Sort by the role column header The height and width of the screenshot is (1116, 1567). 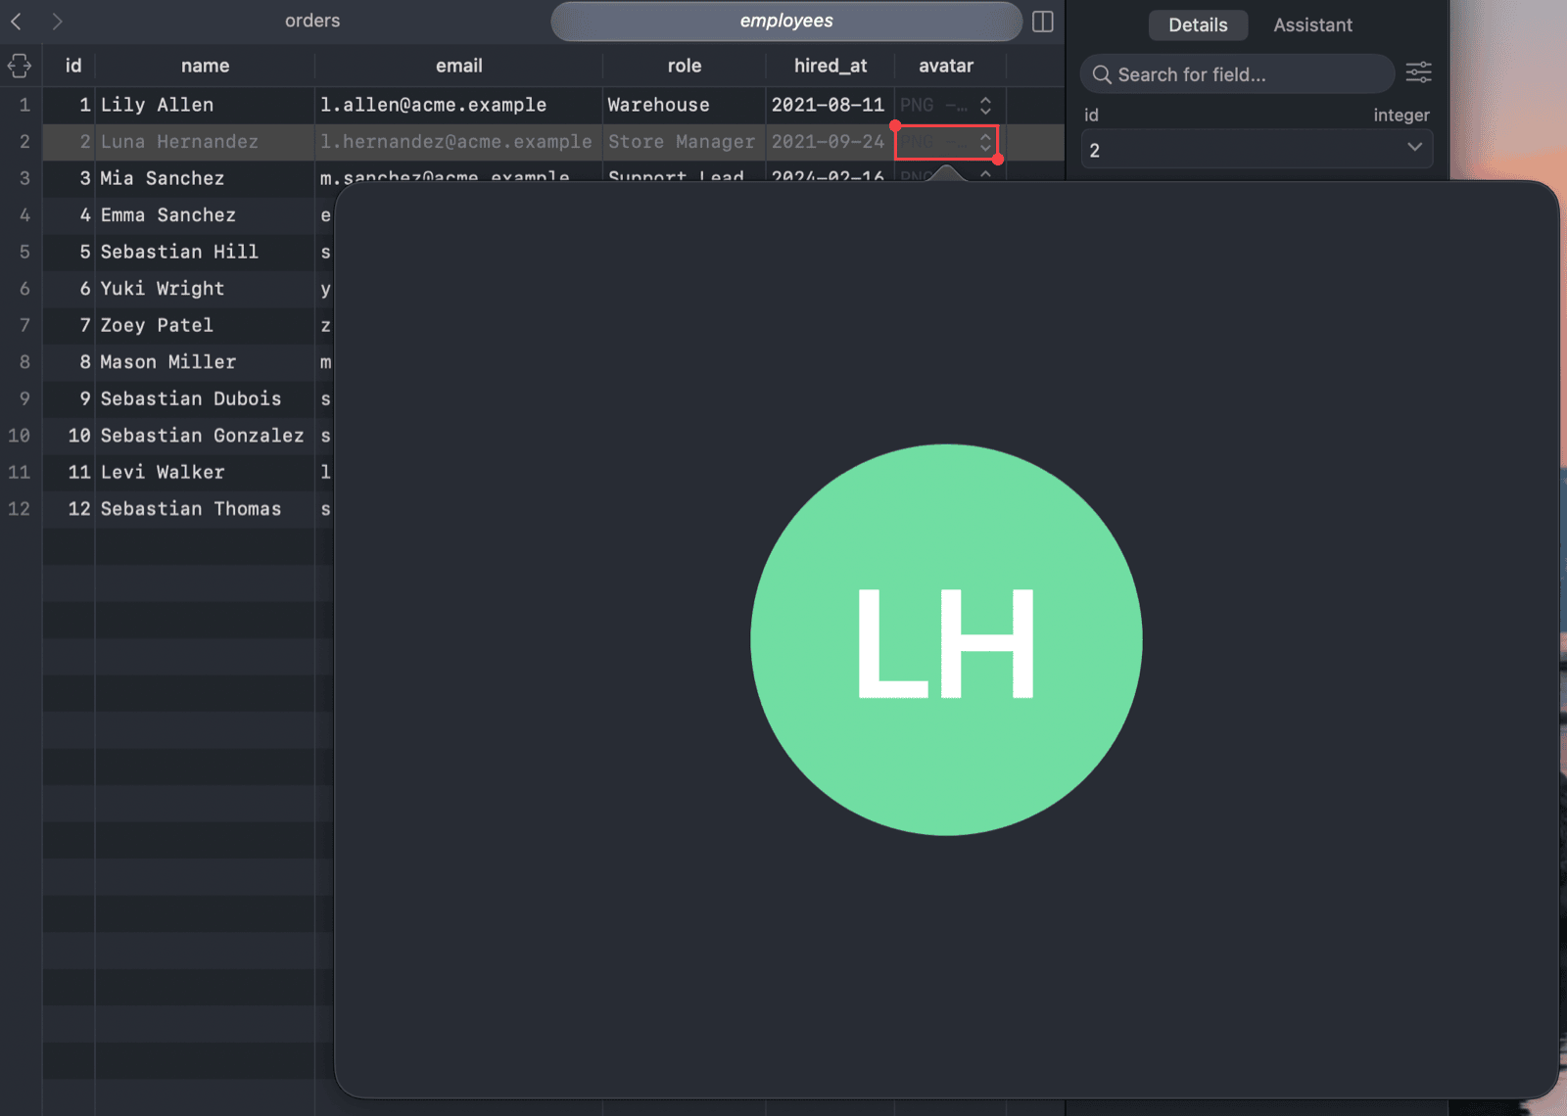pyautogui.click(x=684, y=66)
